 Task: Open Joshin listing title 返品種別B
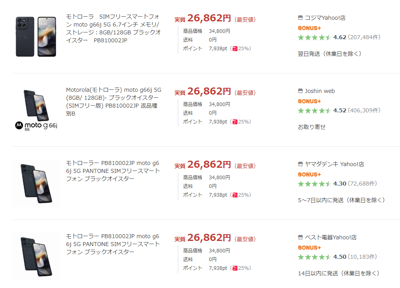click(x=114, y=102)
